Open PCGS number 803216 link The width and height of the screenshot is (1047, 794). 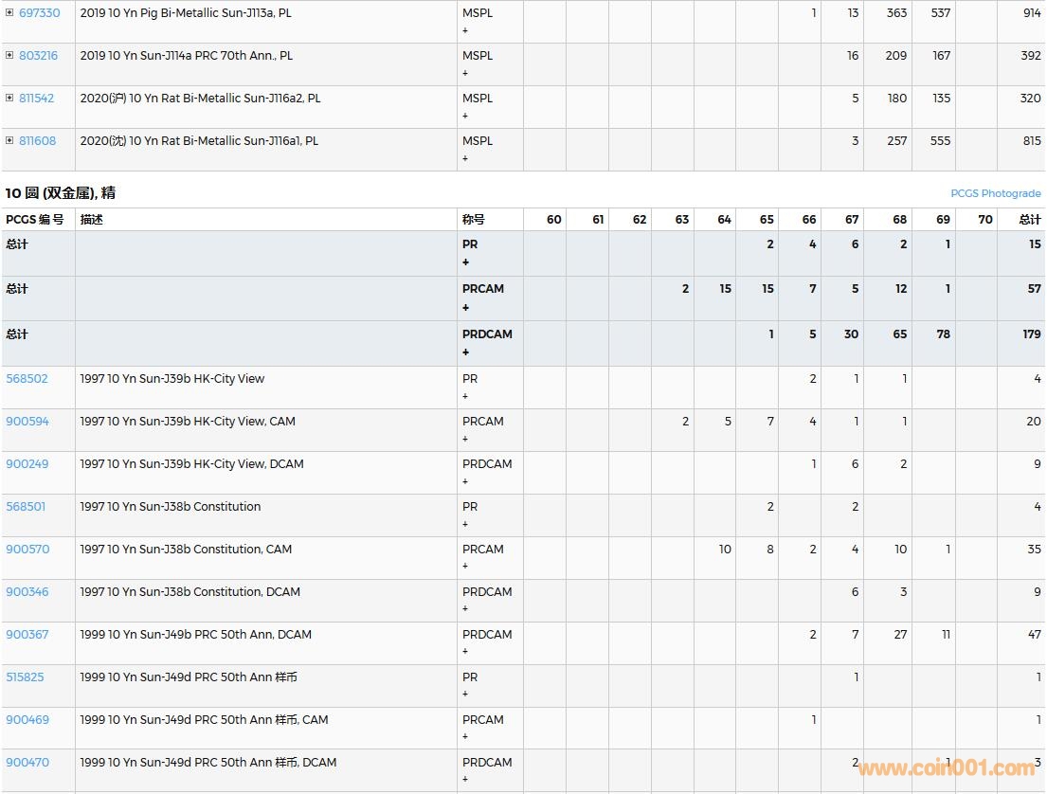pos(38,56)
